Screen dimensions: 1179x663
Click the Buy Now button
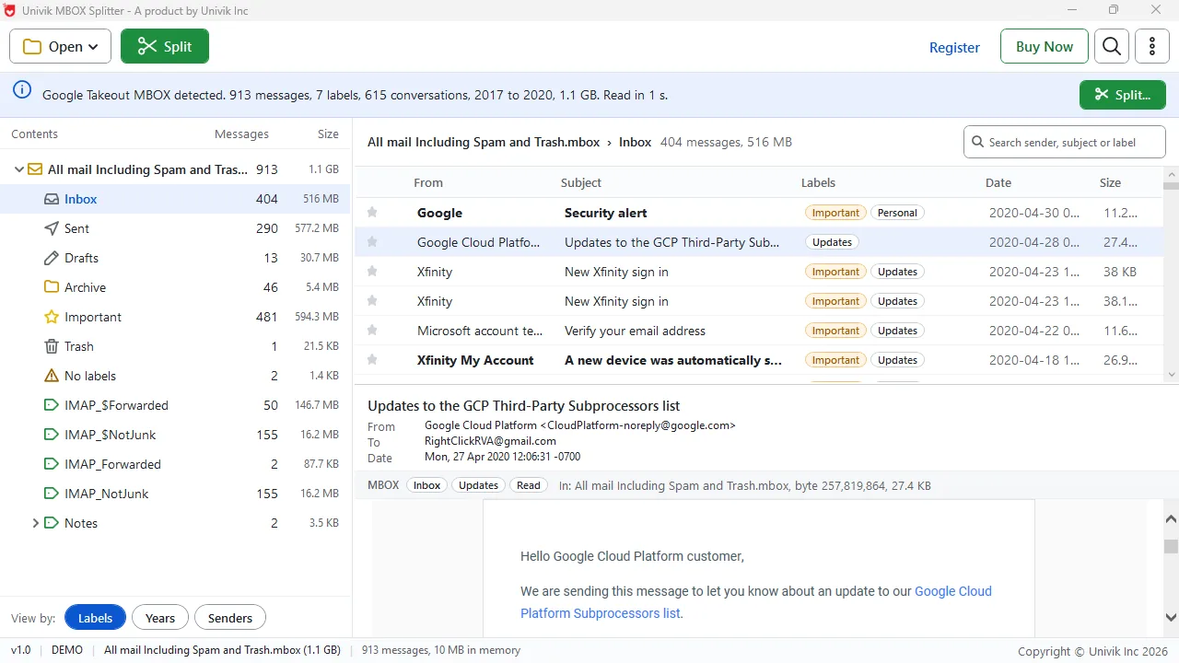pos(1045,46)
